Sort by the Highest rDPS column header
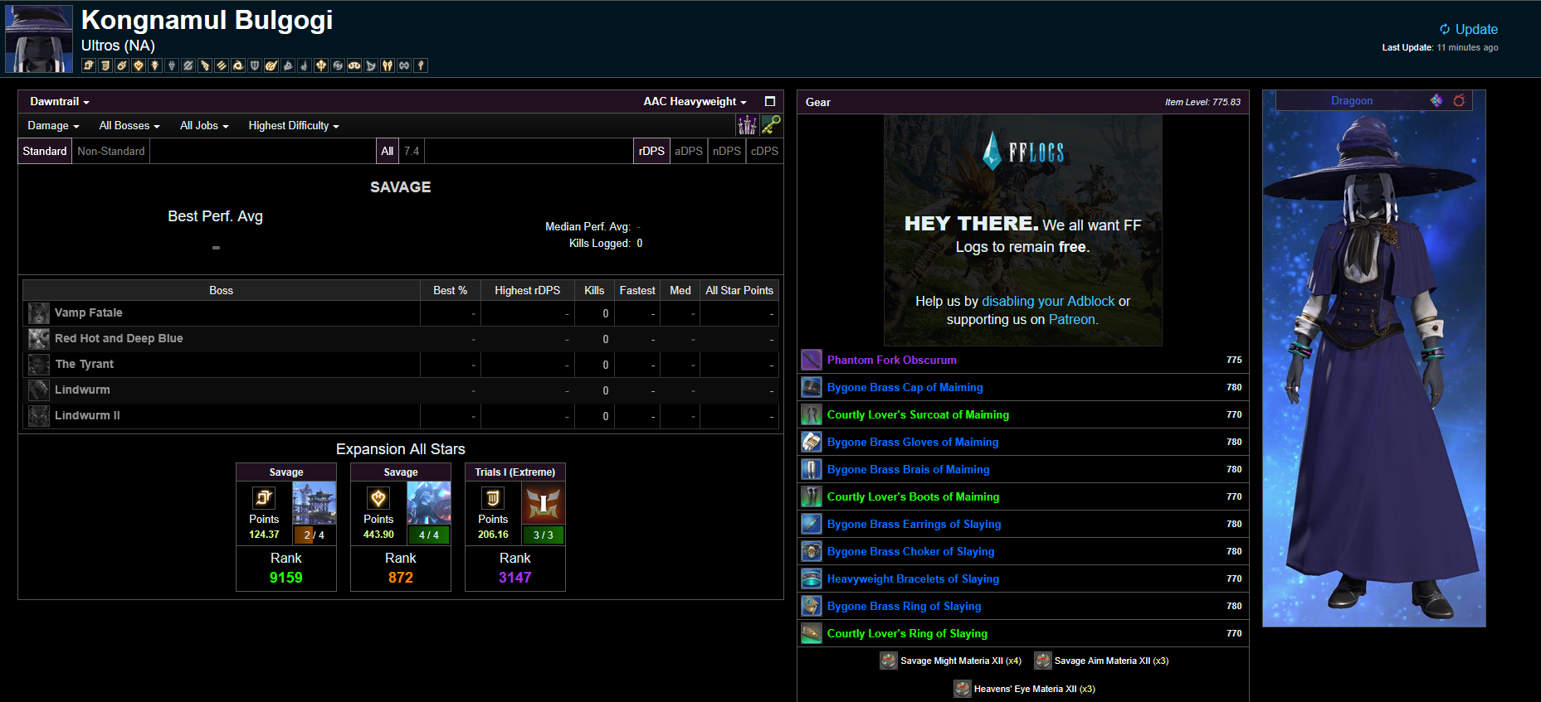 (x=528, y=290)
